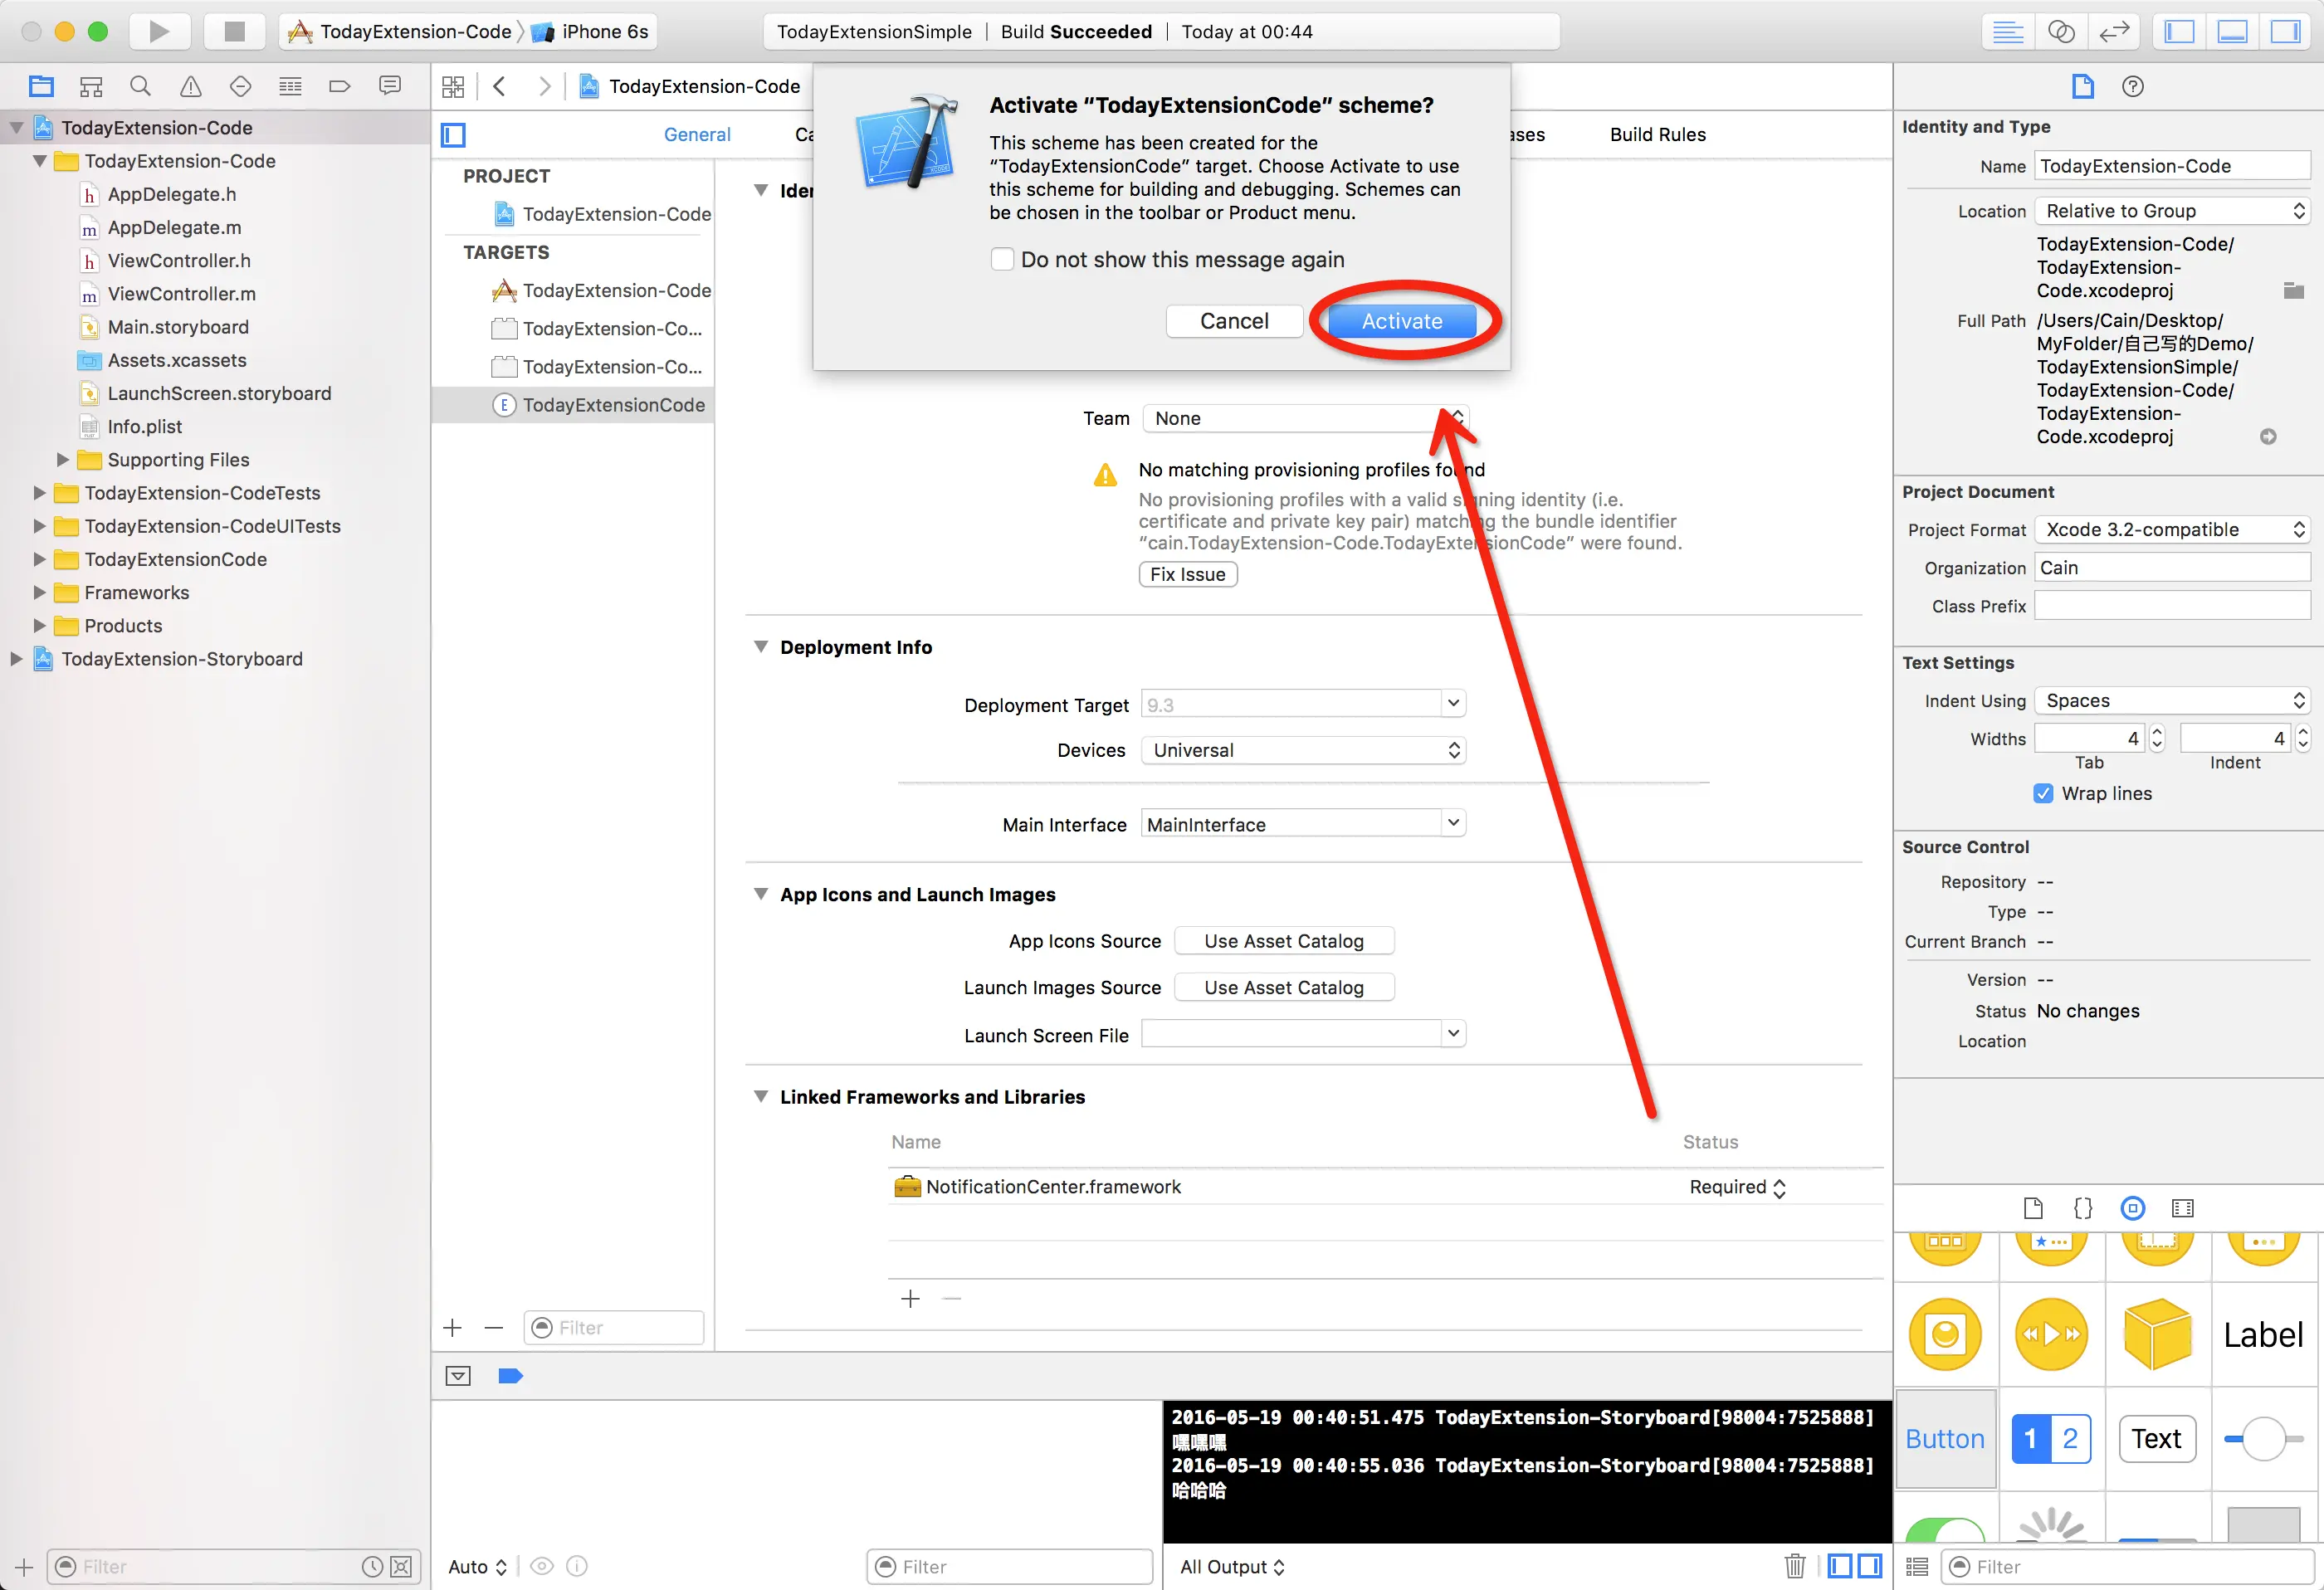Switch to the Build Rules tab
This screenshot has width=2324, height=1590.
tap(1657, 134)
